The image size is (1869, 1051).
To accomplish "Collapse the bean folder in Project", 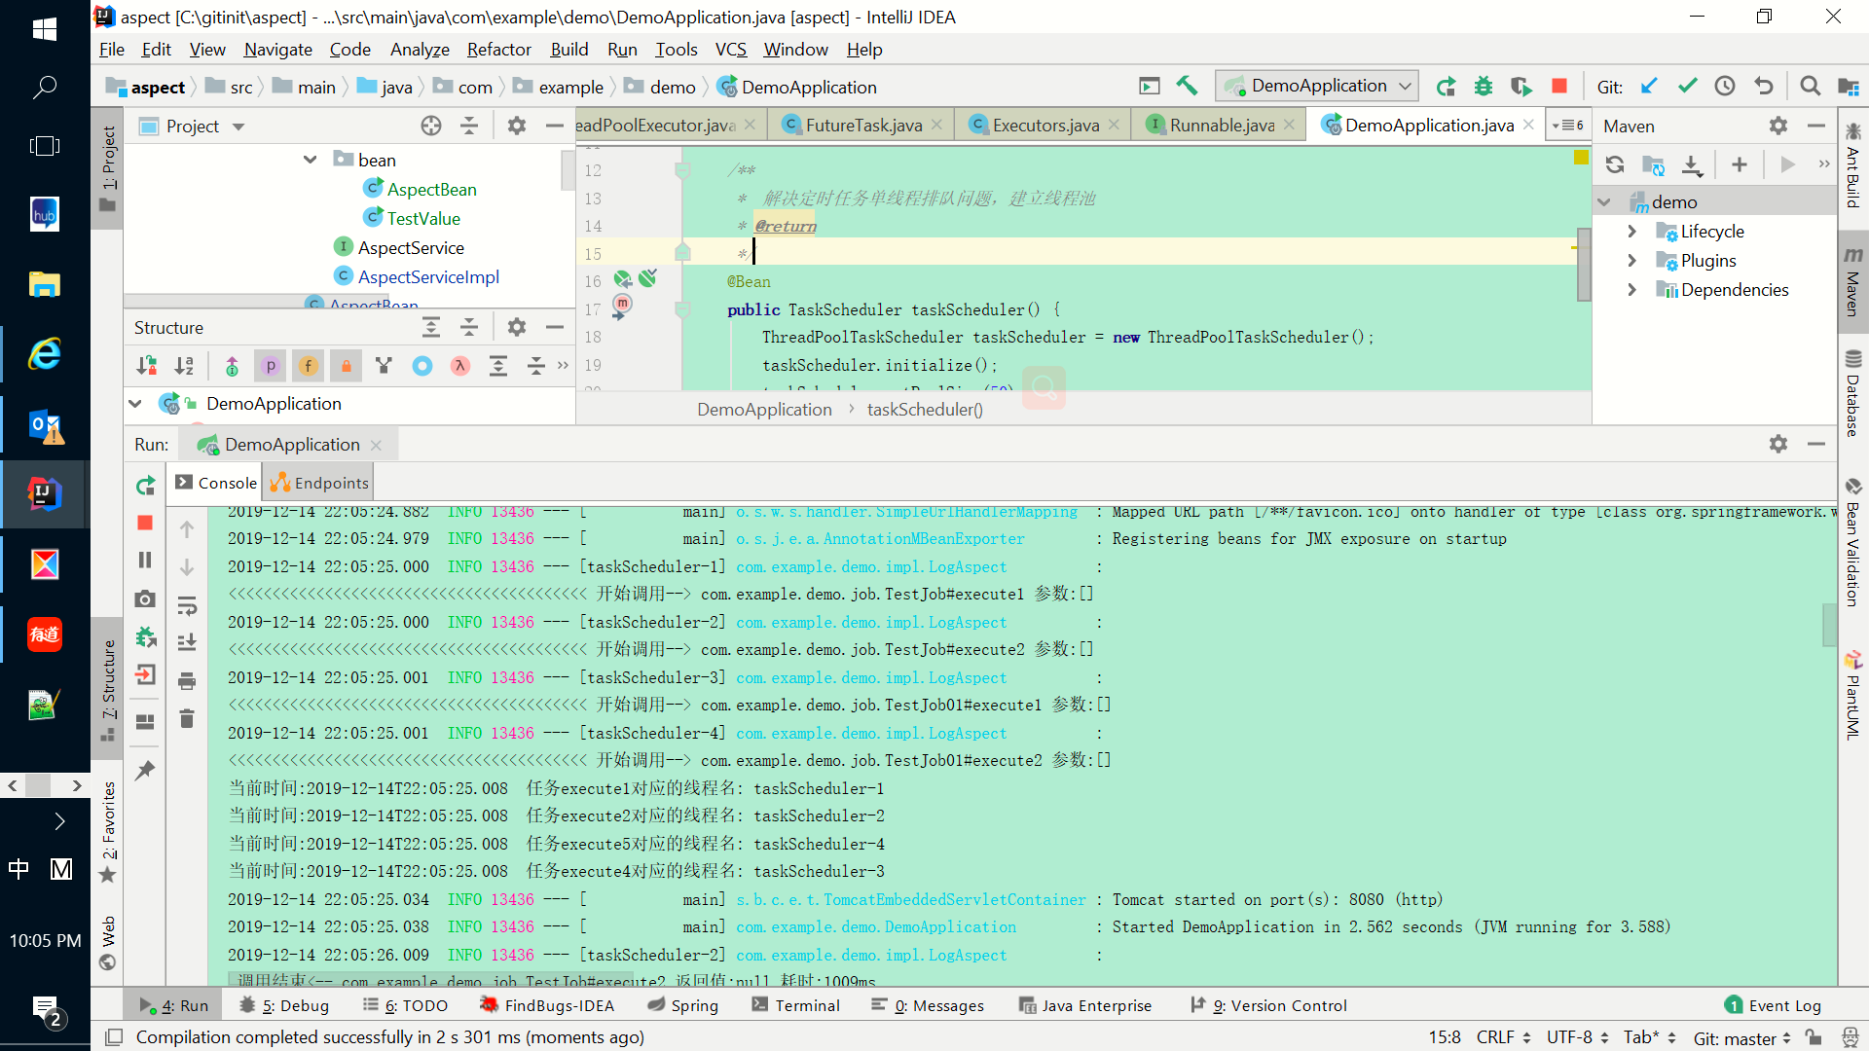I will point(310,160).
